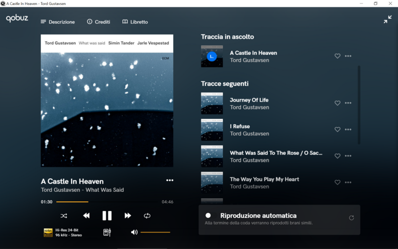The width and height of the screenshot is (398, 249).
Task: Click Tord Gustavsen under The Way You Play My Heart
Action: pyautogui.click(x=250, y=186)
